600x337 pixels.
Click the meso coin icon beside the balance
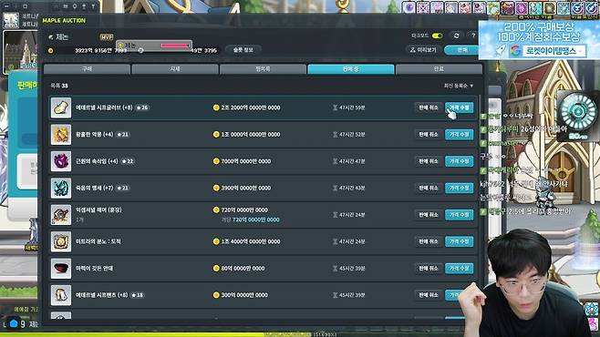(x=50, y=50)
